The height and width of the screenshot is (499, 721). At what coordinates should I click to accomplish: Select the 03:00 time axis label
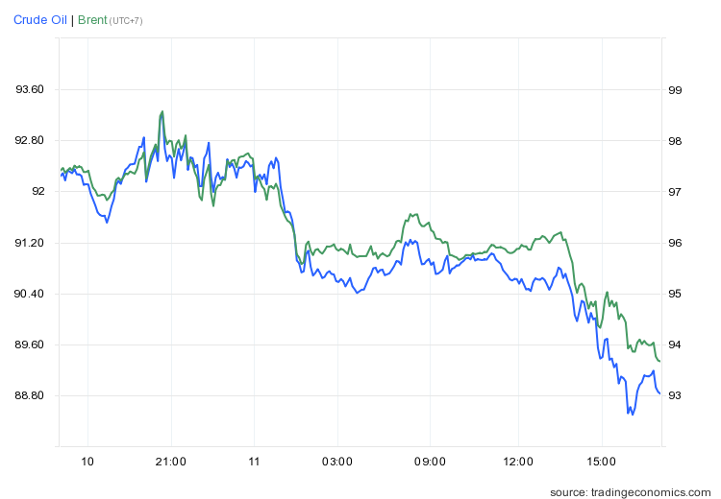(x=338, y=463)
